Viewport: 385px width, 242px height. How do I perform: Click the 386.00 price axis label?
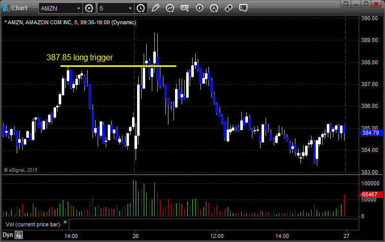[369, 106]
